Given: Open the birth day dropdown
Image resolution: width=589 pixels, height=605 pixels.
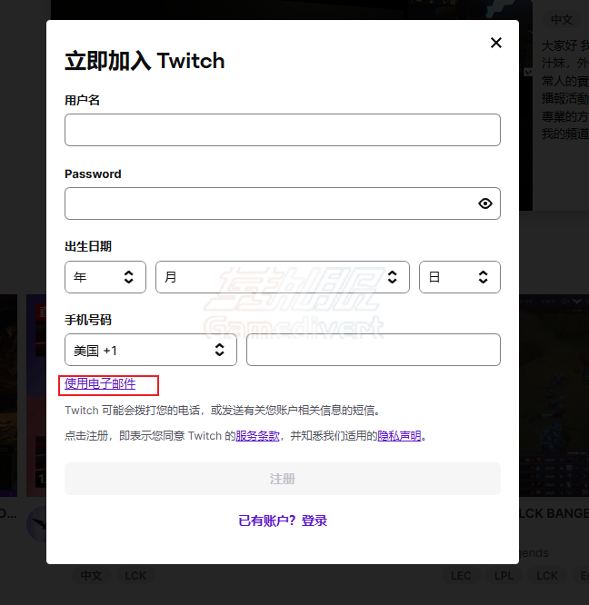Looking at the screenshot, I should tap(460, 277).
